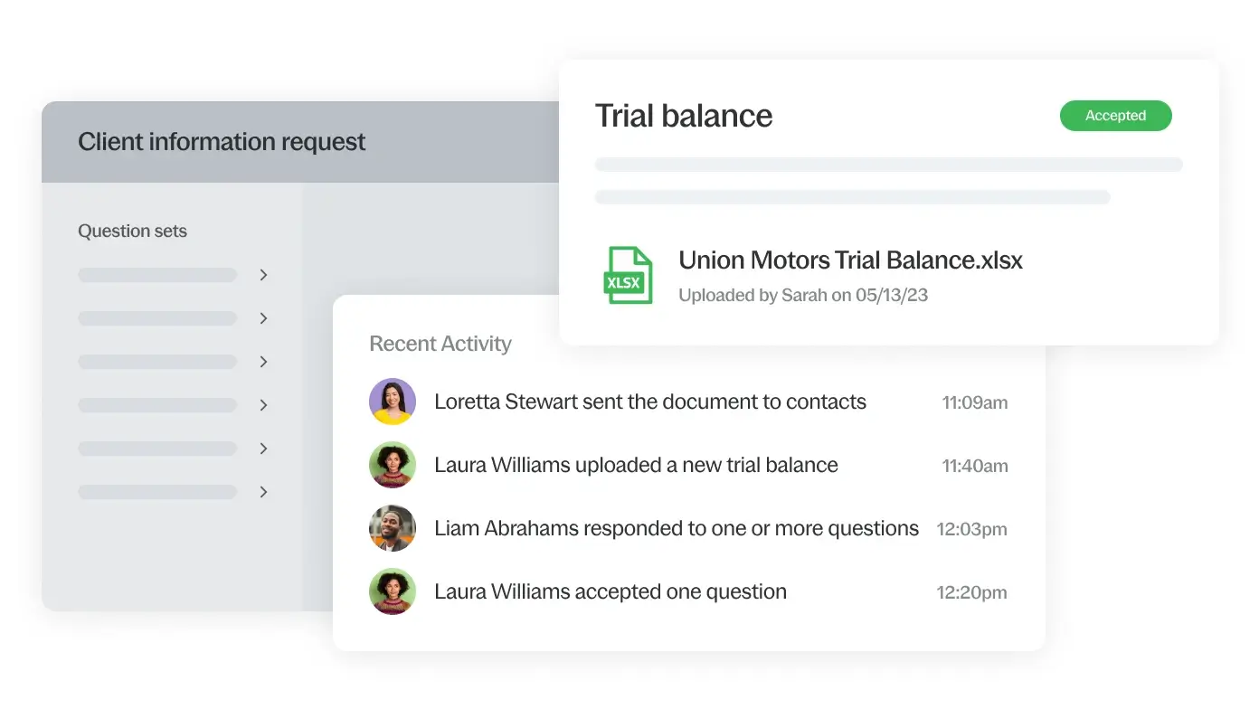Expand the third question set chevron
This screenshot has width=1259, height=709.
pyautogui.click(x=263, y=362)
